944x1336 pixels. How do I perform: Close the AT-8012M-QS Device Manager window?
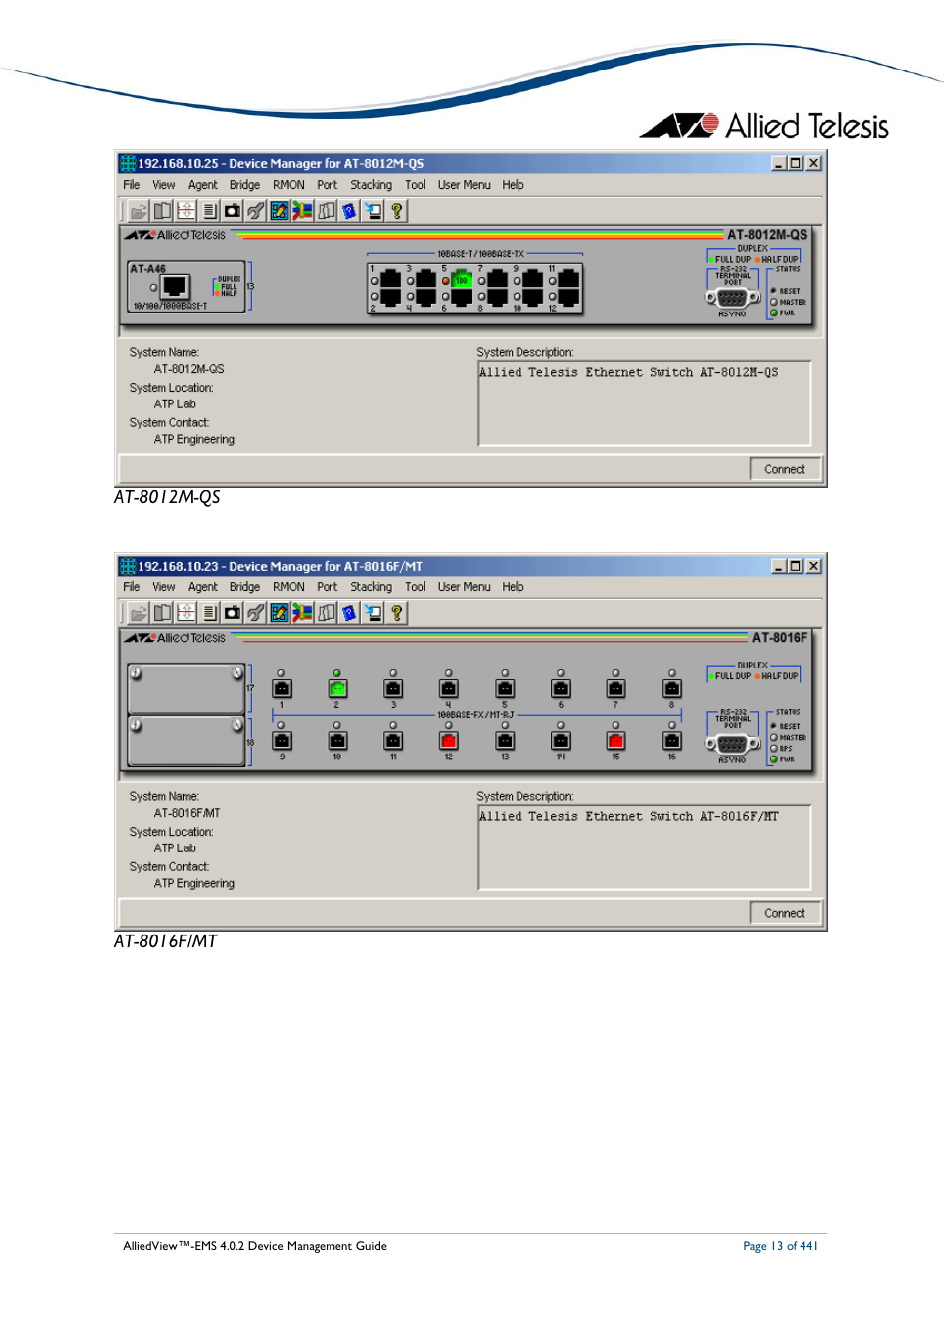pyautogui.click(x=813, y=163)
